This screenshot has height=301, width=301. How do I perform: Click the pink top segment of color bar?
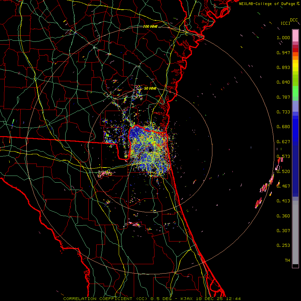[295, 35]
